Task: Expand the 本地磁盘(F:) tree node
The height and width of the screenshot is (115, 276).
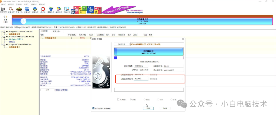Action: (x=4, y=47)
